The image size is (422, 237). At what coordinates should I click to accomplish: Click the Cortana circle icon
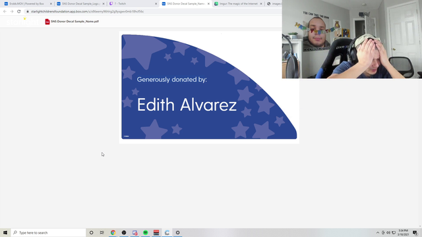click(91, 232)
